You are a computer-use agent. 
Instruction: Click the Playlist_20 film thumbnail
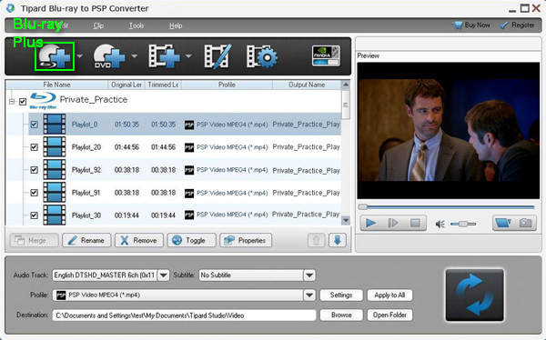[55, 147]
